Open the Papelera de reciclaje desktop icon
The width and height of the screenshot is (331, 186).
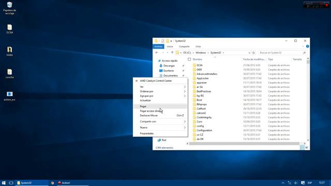[x=9, y=8]
